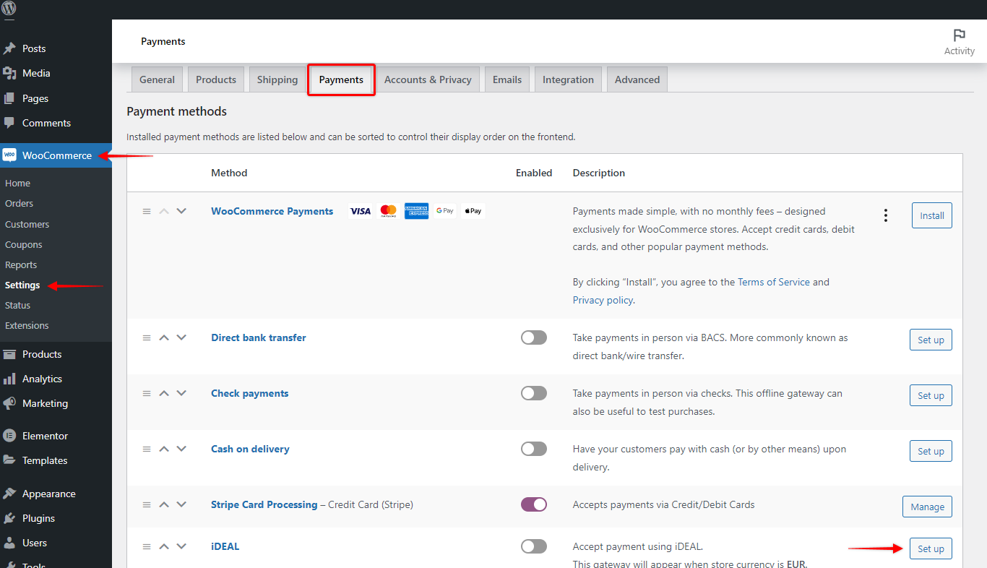Enable Direct bank transfer toggle

click(534, 337)
